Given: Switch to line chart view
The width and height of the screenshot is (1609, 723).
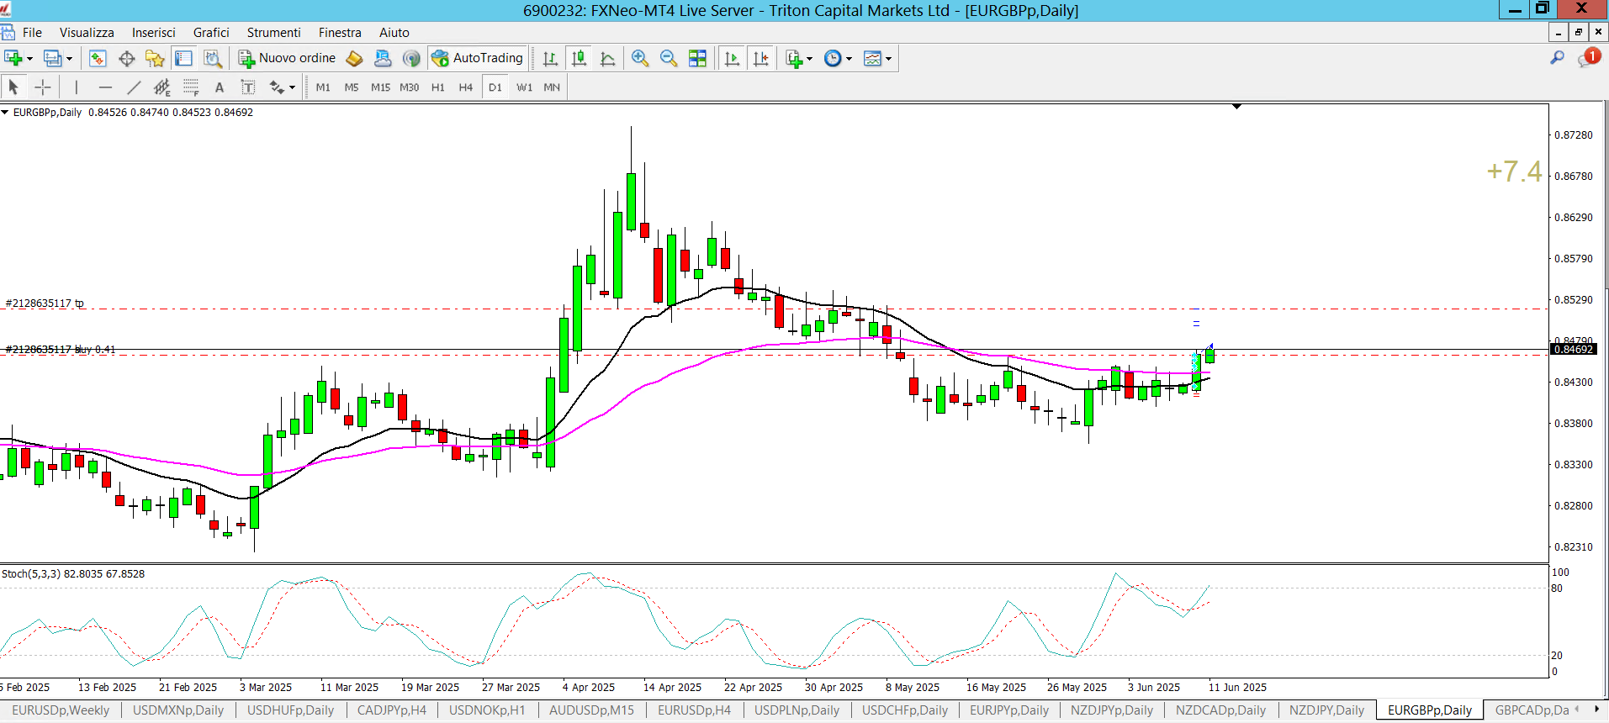Looking at the screenshot, I should [607, 58].
